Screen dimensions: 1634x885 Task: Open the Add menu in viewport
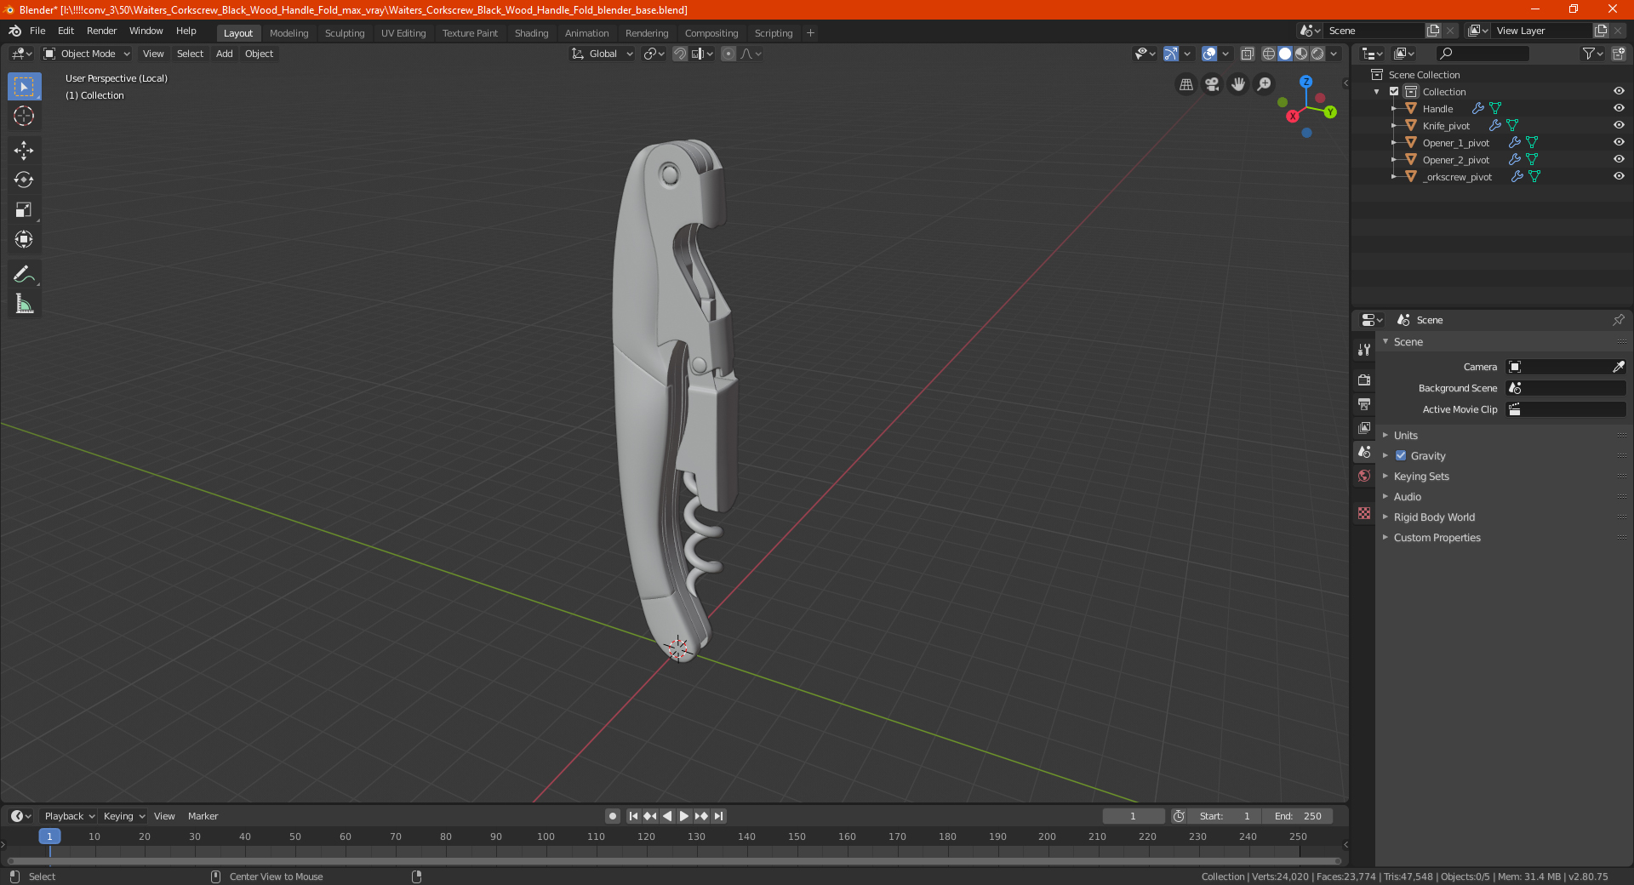pos(224,54)
